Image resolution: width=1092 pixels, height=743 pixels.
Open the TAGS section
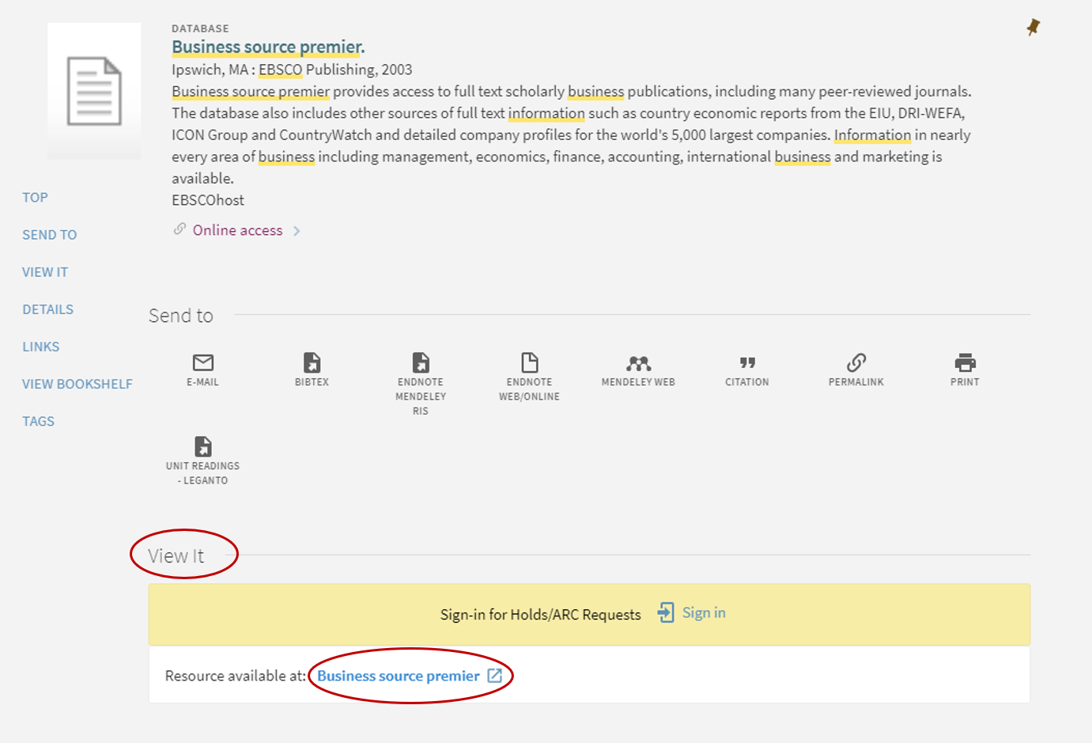pos(38,421)
